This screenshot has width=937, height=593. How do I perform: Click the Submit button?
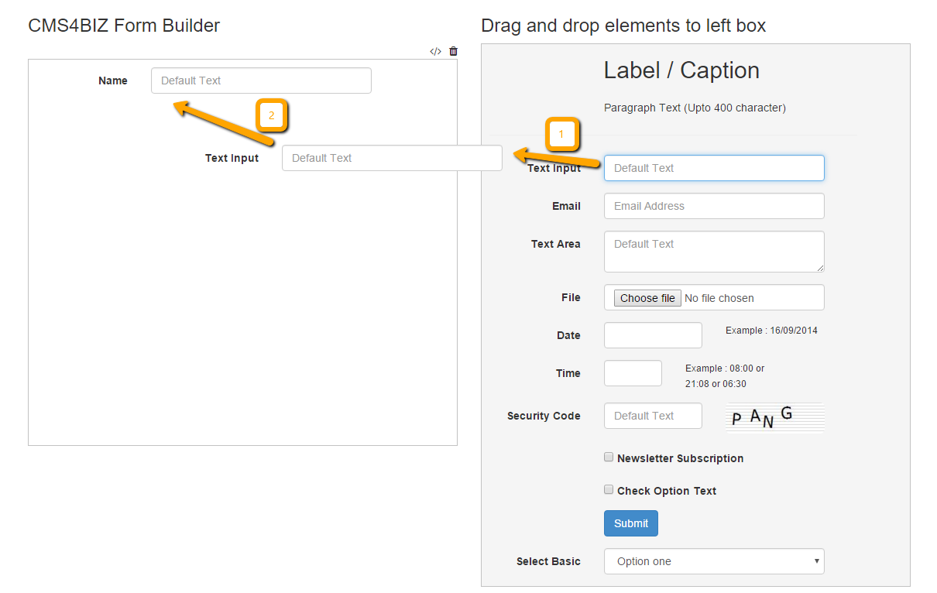pyautogui.click(x=631, y=523)
